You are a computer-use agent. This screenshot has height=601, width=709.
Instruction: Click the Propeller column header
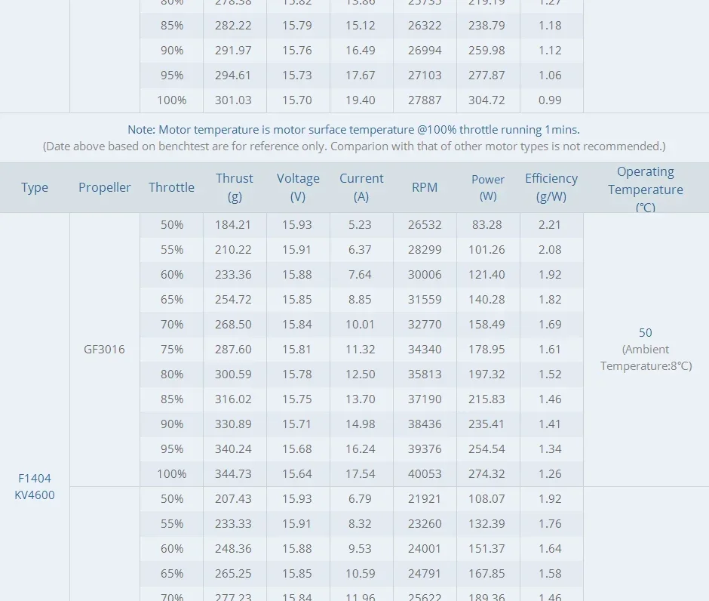[105, 187]
